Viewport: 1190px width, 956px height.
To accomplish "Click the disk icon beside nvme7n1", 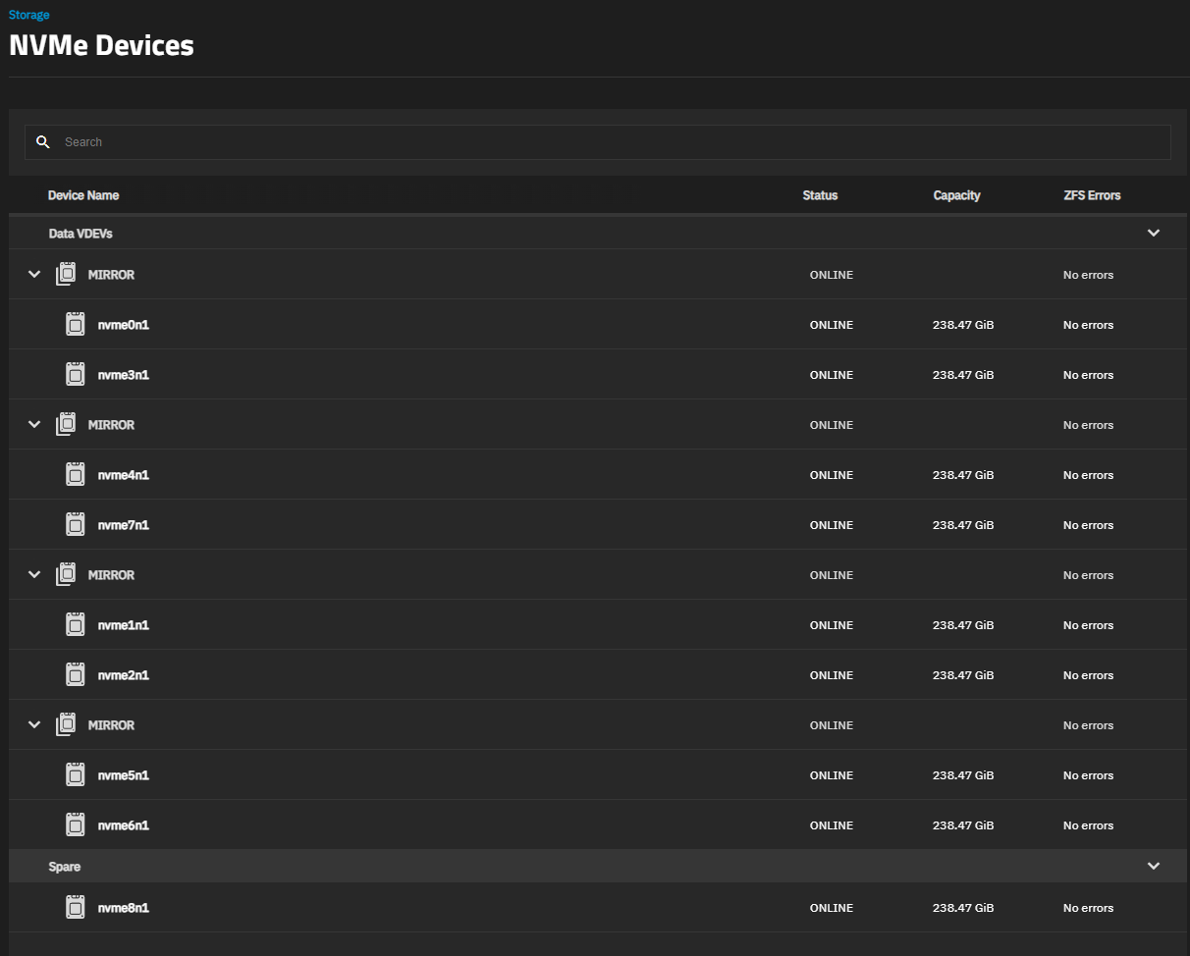I will (76, 524).
